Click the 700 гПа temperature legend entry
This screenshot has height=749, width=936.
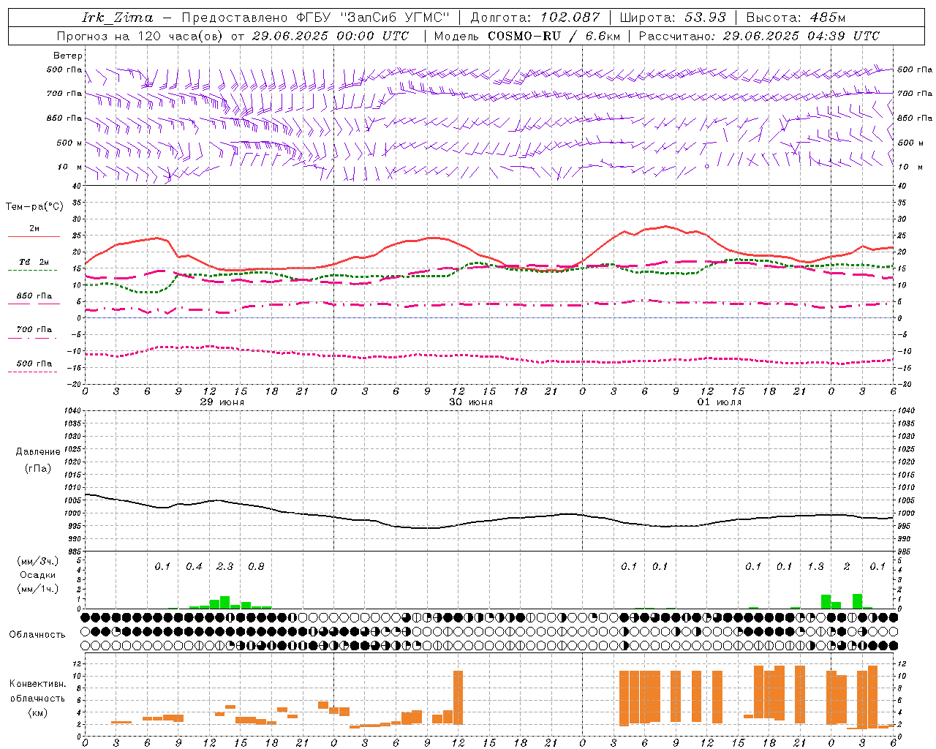[34, 330]
